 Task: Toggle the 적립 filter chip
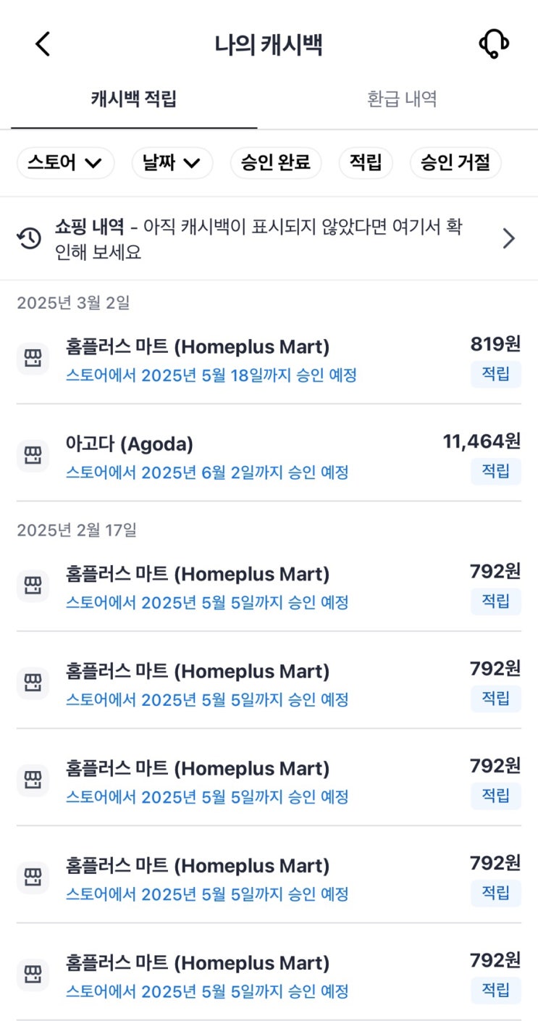tap(366, 163)
